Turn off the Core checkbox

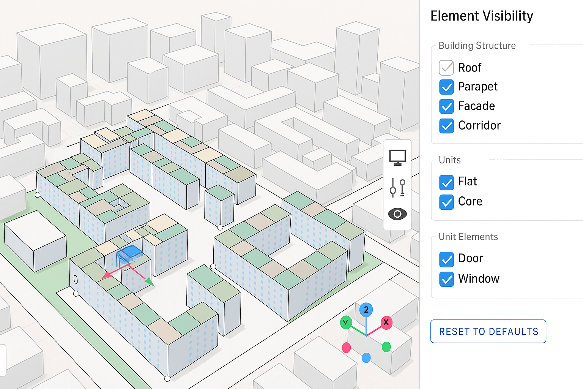[x=446, y=202]
